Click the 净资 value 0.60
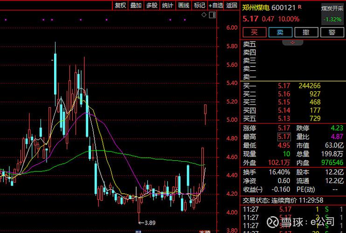Image resolution: width=346 pixels, height=233 pixels. [284, 181]
